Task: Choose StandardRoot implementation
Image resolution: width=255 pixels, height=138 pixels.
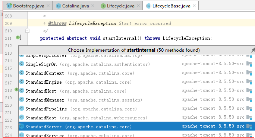Action: pyautogui.click(x=136, y=118)
